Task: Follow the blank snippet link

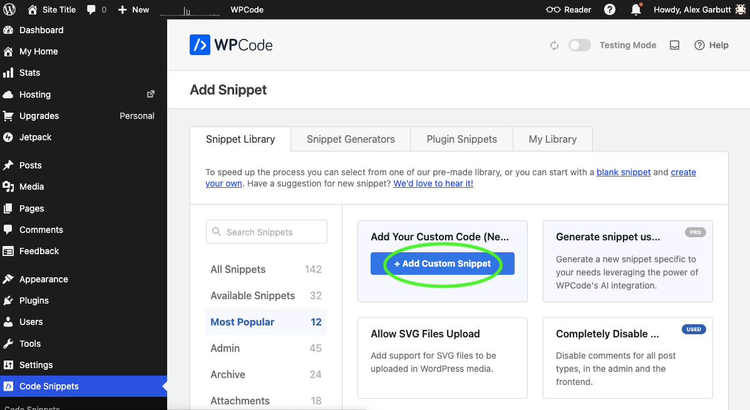Action: tap(624, 172)
